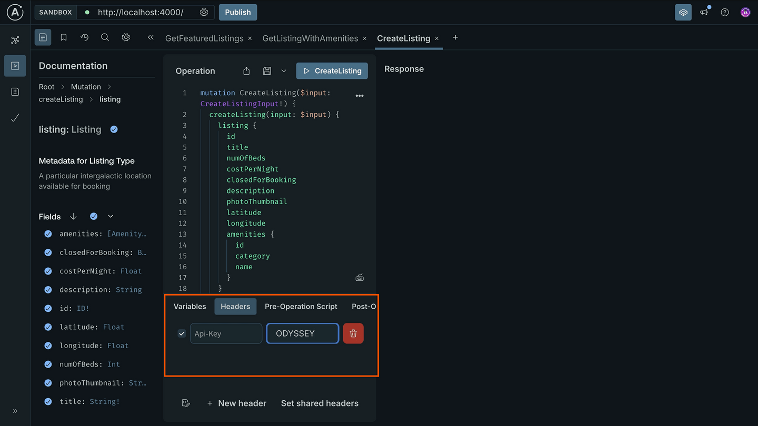Toggle the checkmark next to amenities field
The width and height of the screenshot is (758, 426).
(48, 234)
